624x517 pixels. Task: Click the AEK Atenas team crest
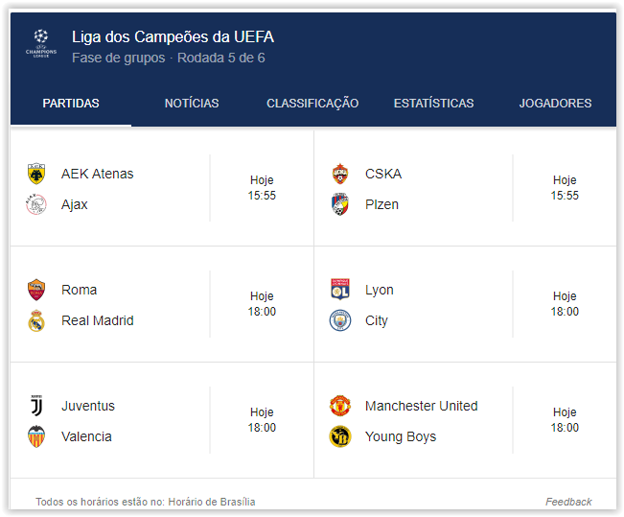pyautogui.click(x=36, y=174)
